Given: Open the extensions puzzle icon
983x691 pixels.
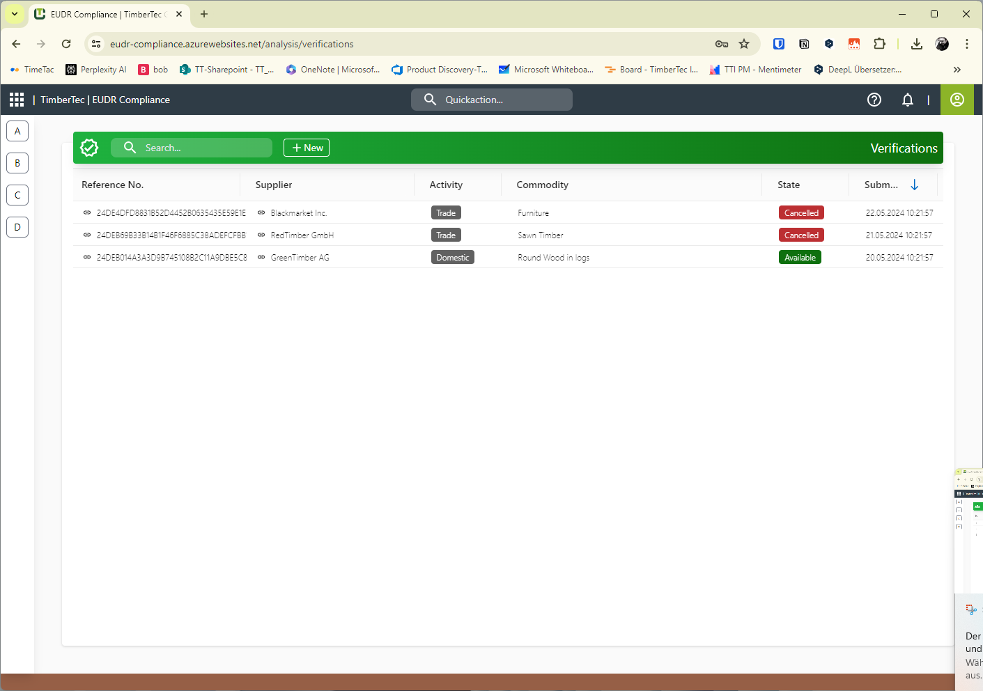Looking at the screenshot, I should click(x=879, y=43).
